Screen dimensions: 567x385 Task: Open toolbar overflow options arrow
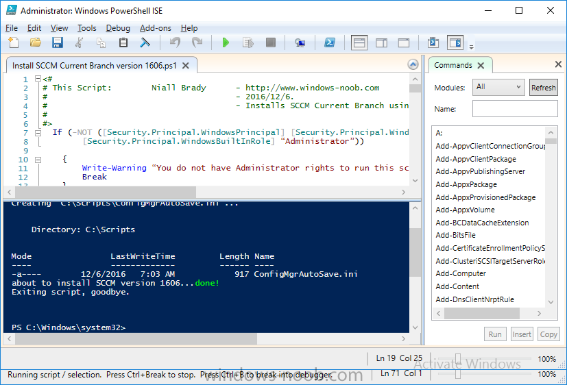coord(471,47)
